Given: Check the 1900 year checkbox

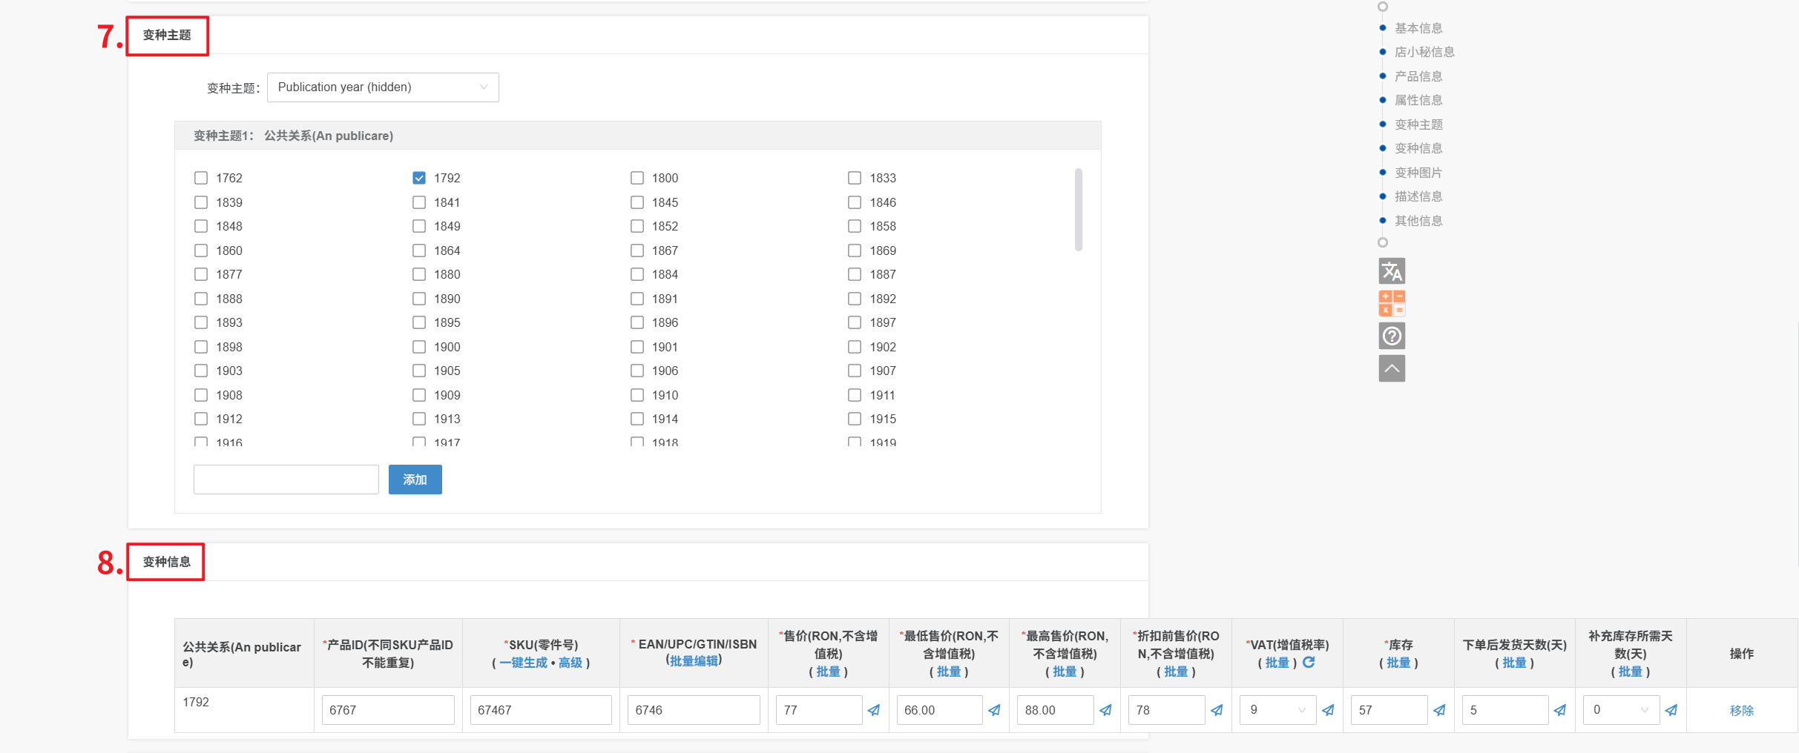Looking at the screenshot, I should coord(419,347).
